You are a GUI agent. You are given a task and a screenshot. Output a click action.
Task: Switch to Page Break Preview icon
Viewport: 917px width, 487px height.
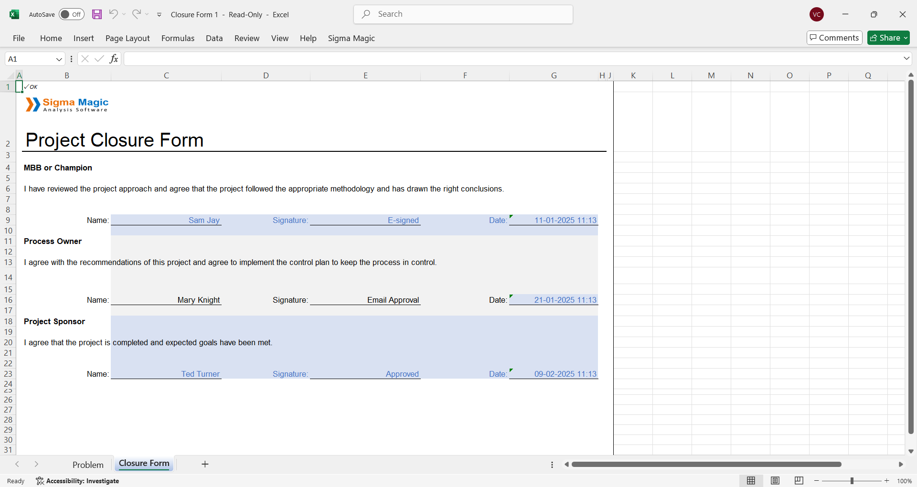799,481
